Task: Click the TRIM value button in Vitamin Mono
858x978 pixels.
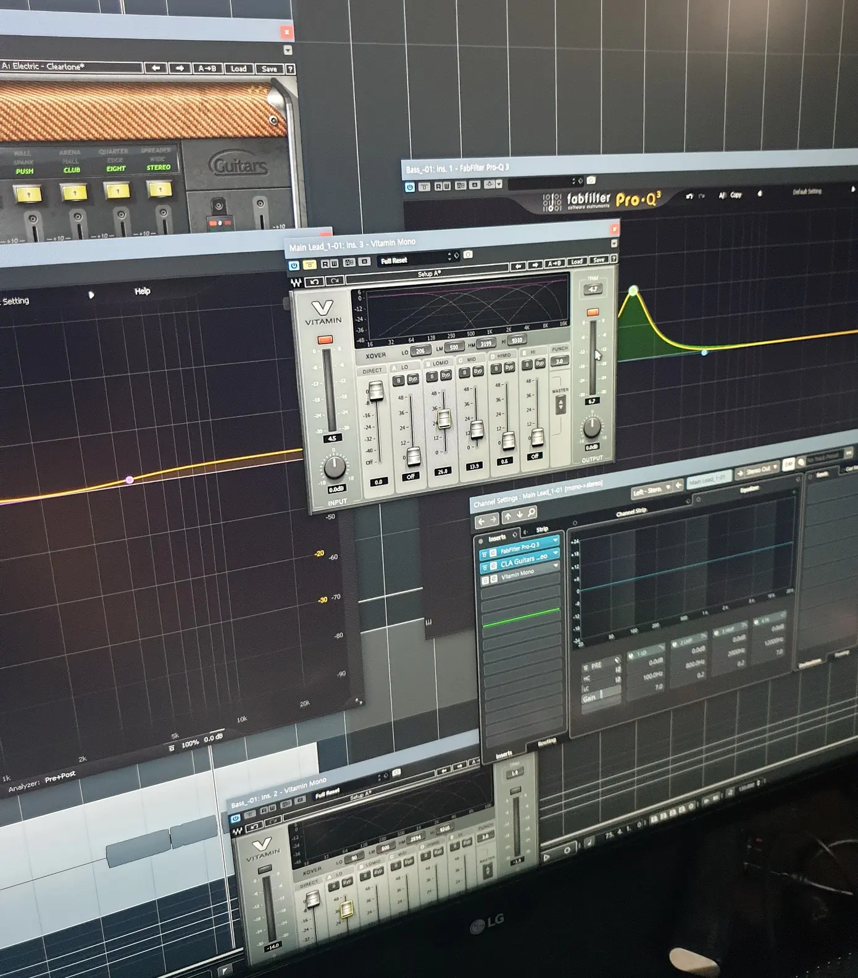Action: pos(593,289)
